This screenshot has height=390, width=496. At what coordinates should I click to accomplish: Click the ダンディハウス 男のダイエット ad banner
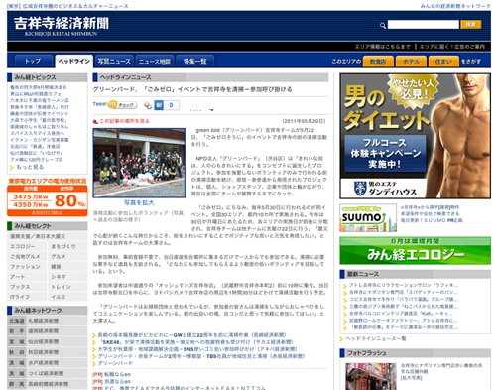click(x=415, y=136)
